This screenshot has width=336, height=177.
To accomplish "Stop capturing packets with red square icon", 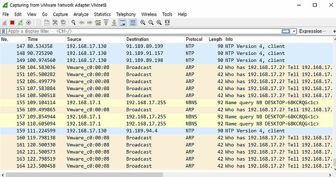I will click(x=12, y=22).
